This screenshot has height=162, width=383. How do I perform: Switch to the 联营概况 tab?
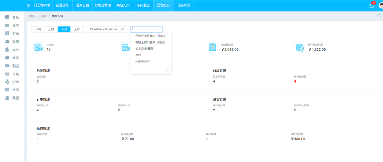(163, 5)
